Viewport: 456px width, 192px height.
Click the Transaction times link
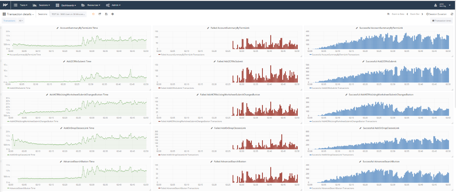[x=442, y=21]
